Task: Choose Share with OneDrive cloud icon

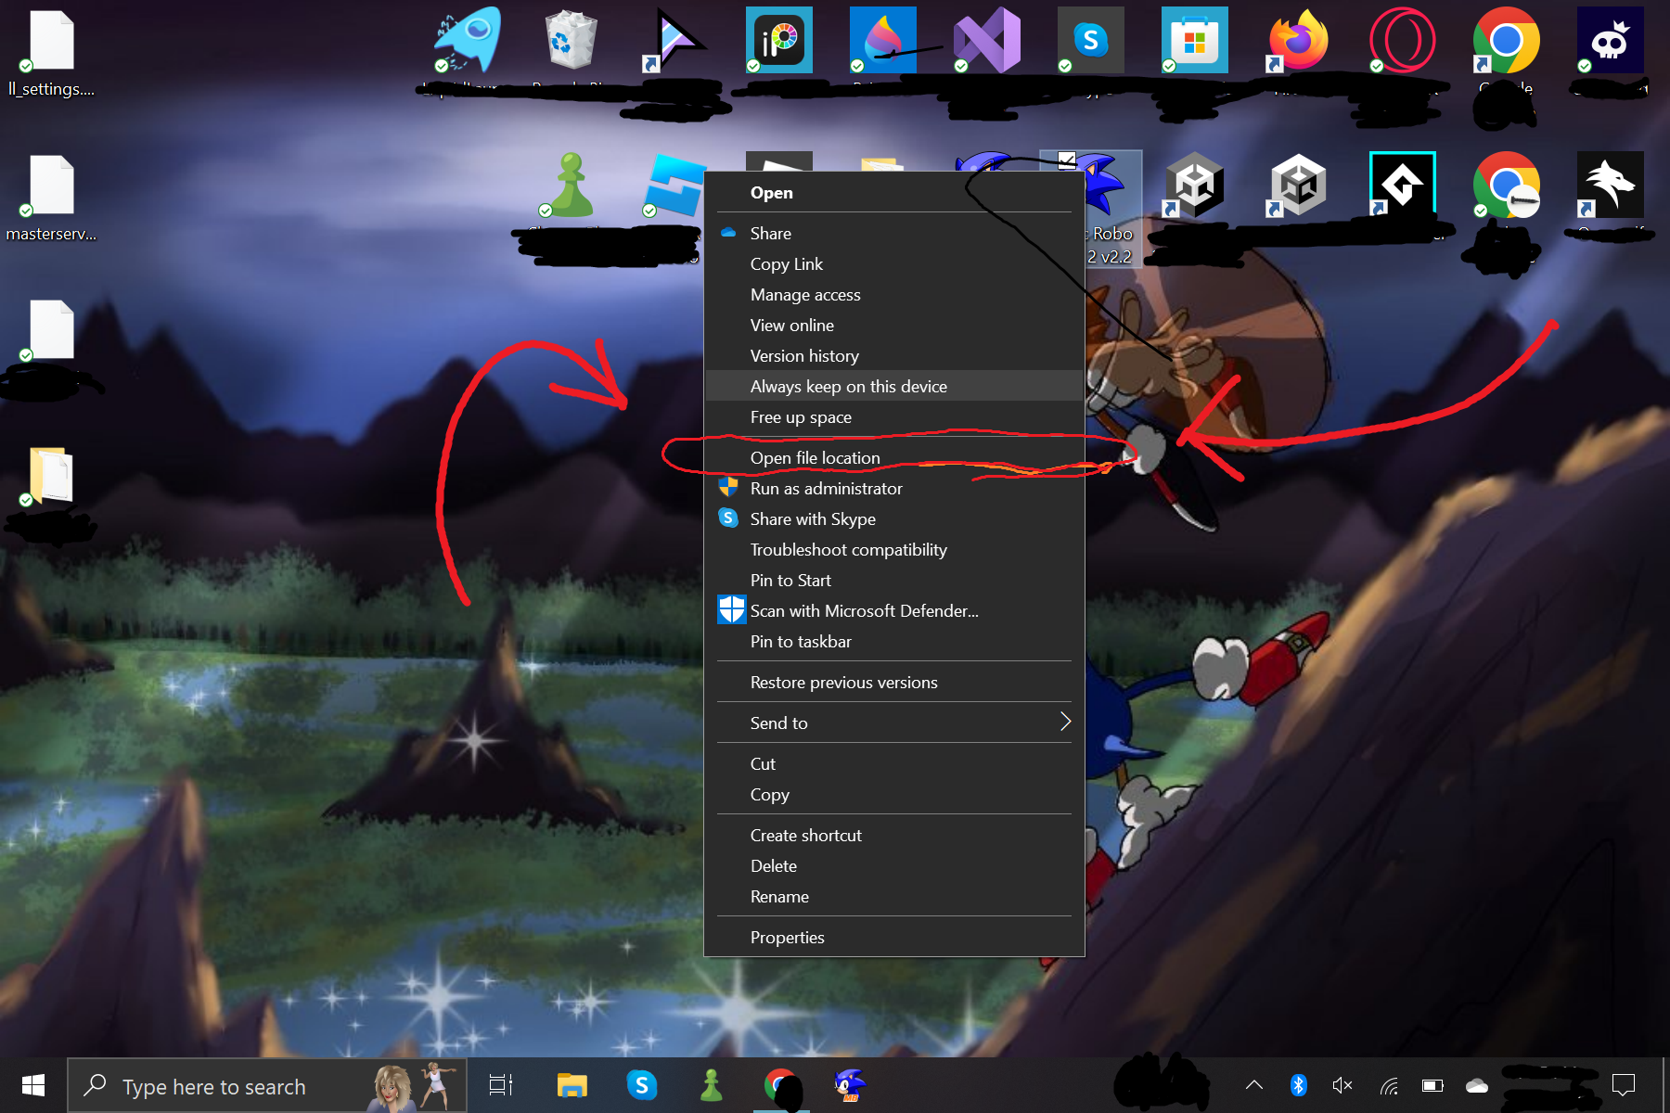Action: tap(894, 233)
